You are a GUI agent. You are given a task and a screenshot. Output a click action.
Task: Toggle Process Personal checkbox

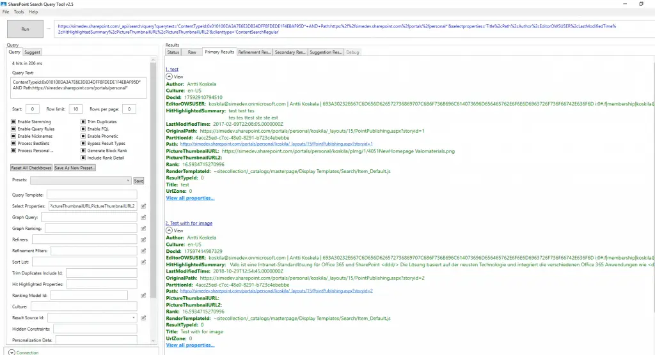point(13,151)
